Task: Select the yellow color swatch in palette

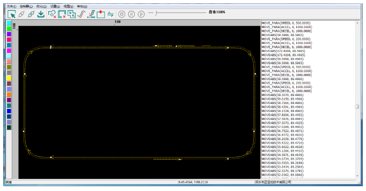Action: 9,78
